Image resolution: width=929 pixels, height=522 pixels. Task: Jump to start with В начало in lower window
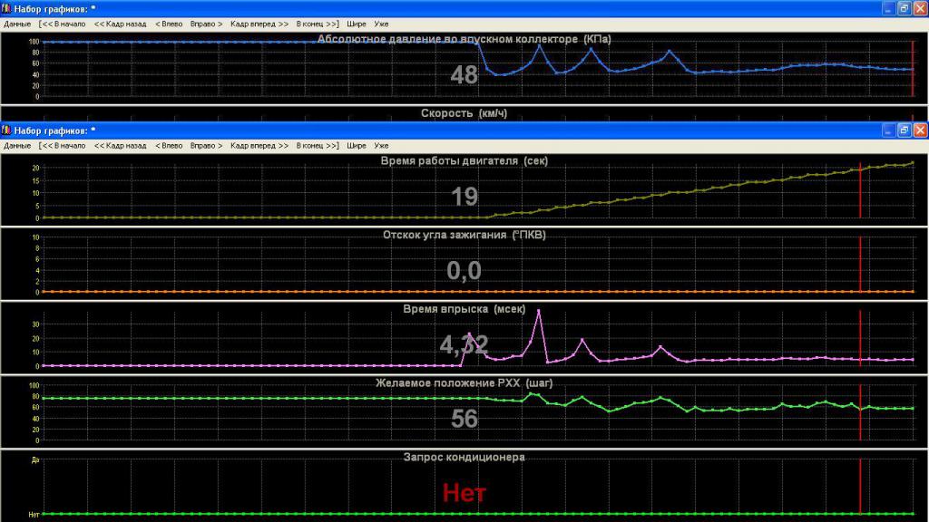(x=62, y=145)
